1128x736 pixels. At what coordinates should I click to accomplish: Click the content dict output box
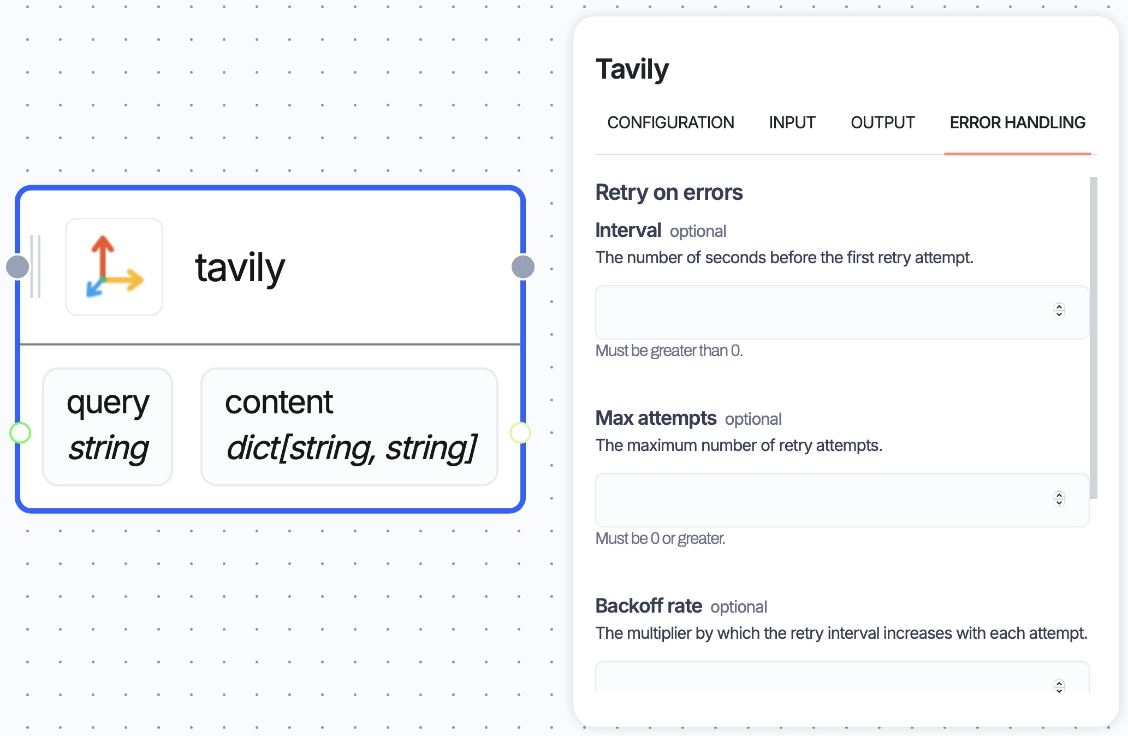(349, 426)
